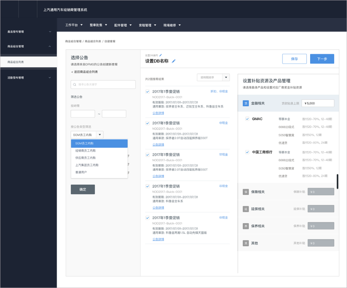Click 商品组合列表 in the breadcrumb
This screenshot has width=347, height=288.
pos(93,41)
